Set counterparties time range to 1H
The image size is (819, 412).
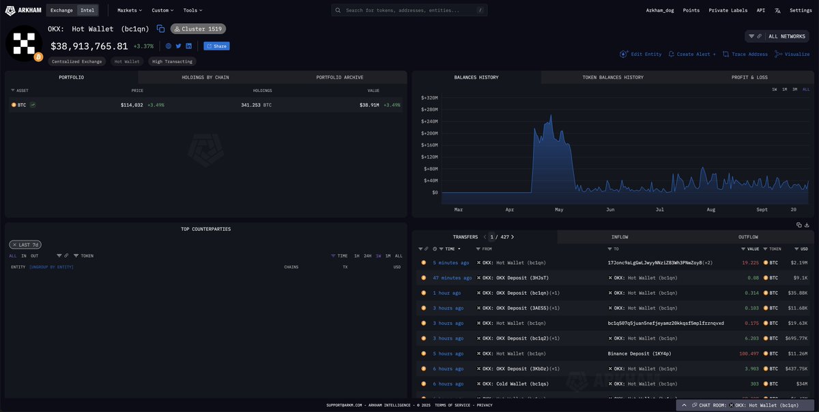pyautogui.click(x=356, y=256)
